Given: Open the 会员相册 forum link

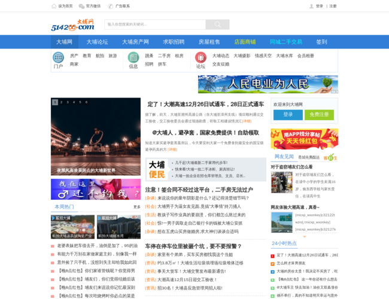Looking at the screenshot, I should pos(306,56).
